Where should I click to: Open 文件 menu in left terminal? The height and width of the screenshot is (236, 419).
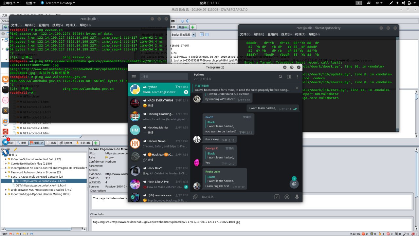tap(16, 25)
